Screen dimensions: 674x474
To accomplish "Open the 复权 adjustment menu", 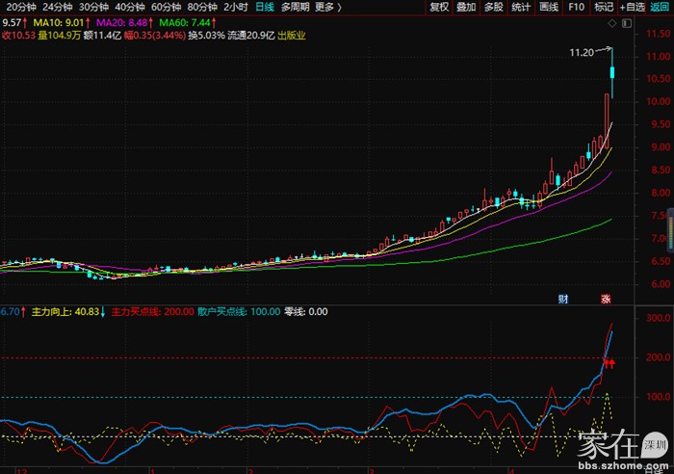I will 439,7.
